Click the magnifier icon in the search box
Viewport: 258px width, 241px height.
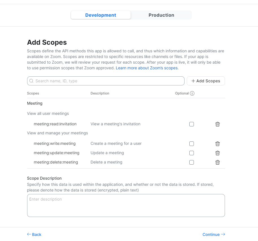pos(31,81)
